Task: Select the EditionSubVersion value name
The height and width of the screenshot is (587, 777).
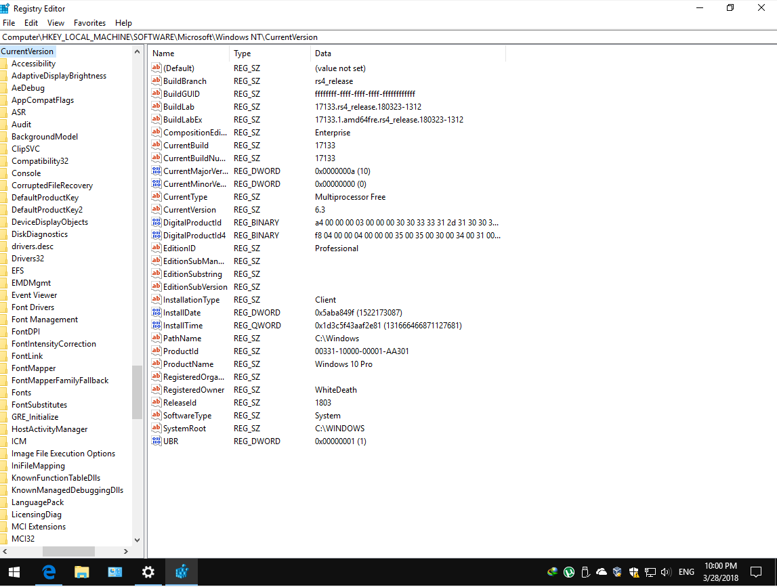Action: [195, 287]
